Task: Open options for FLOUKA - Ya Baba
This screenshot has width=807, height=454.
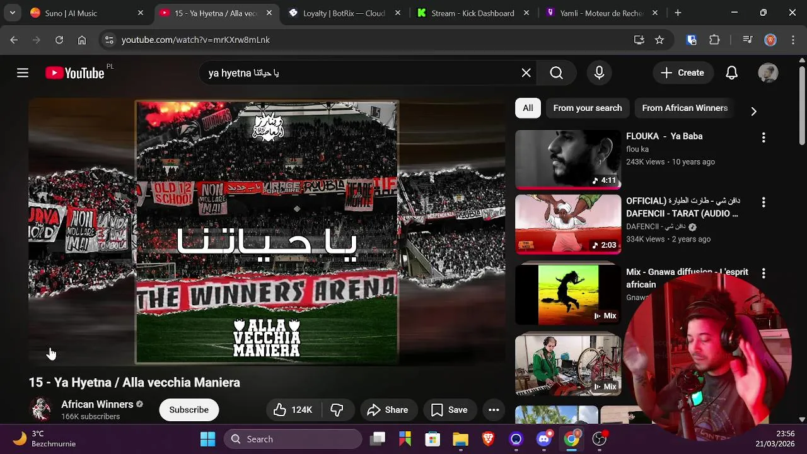Action: point(763,137)
